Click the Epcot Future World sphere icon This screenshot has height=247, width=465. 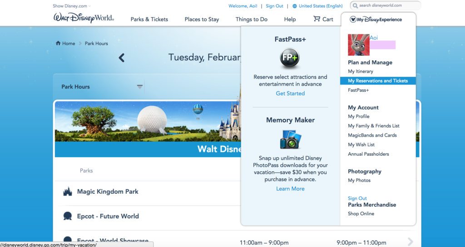click(68, 216)
